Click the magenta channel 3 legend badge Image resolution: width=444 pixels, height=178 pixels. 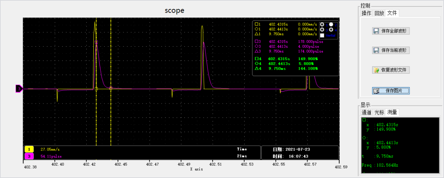click(x=30, y=156)
